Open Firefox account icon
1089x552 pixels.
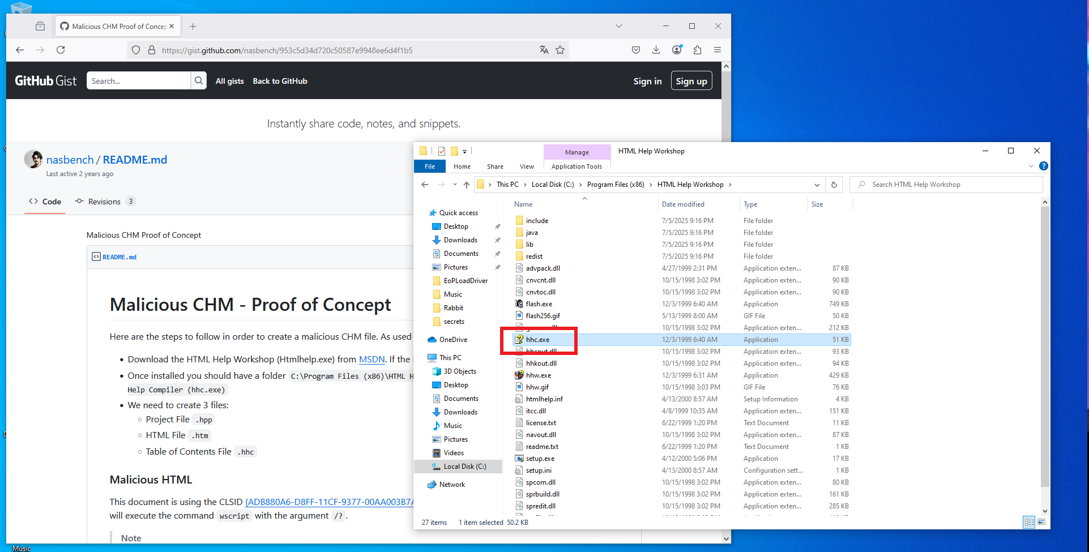tap(677, 50)
